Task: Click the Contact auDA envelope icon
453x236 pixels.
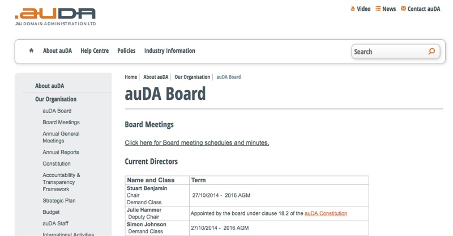Action: pos(403,9)
